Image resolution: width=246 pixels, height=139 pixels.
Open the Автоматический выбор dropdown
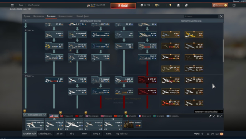(209, 112)
